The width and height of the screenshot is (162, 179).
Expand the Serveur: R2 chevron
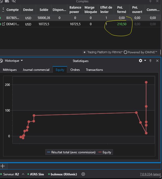[x=23, y=174]
